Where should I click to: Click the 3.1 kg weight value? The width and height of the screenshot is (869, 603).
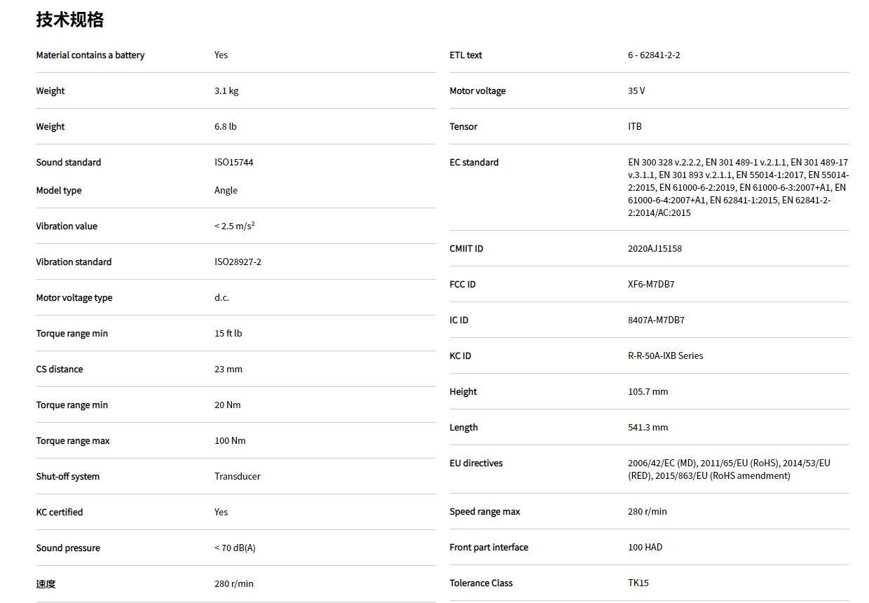tap(226, 91)
